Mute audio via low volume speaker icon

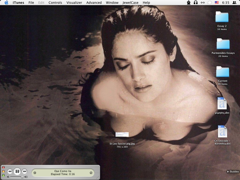coord(8,177)
